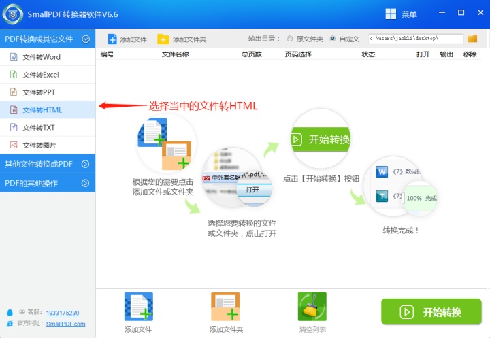The height and width of the screenshot is (338, 490).
Task: Click the 移除 column header
Action: point(470,54)
